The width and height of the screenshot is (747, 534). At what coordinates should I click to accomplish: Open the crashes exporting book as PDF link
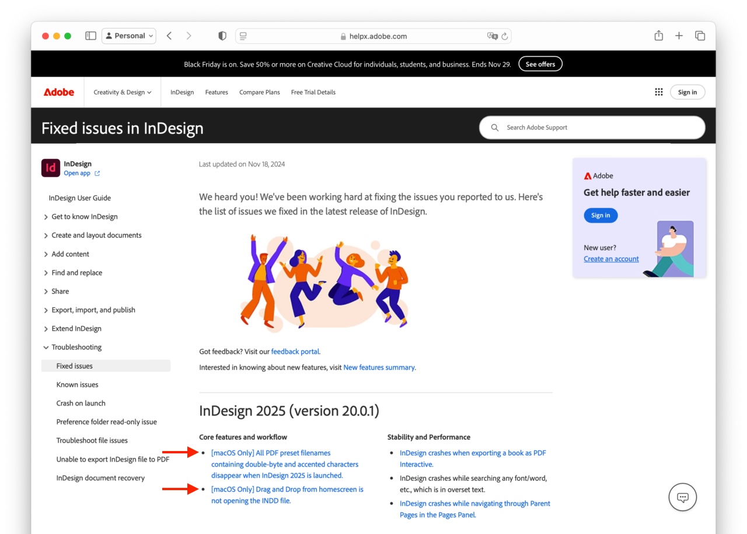coord(473,459)
